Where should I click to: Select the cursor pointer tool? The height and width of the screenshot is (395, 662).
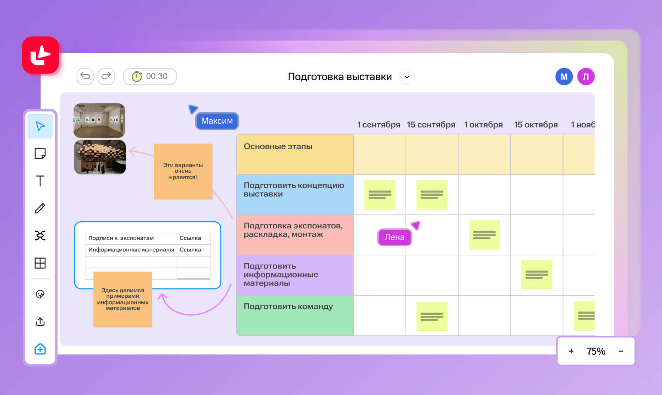tap(40, 126)
